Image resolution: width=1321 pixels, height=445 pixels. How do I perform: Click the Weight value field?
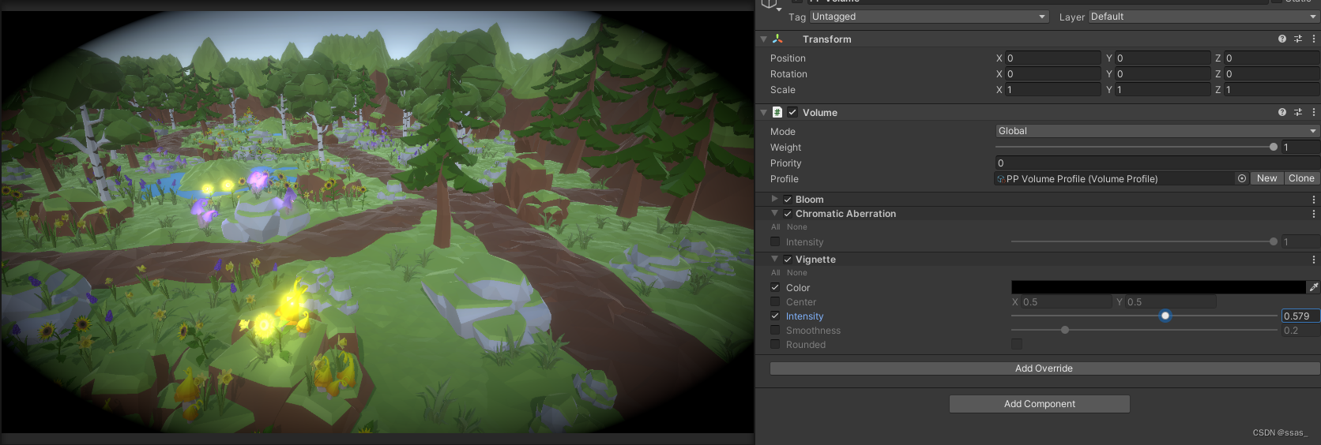click(1300, 147)
